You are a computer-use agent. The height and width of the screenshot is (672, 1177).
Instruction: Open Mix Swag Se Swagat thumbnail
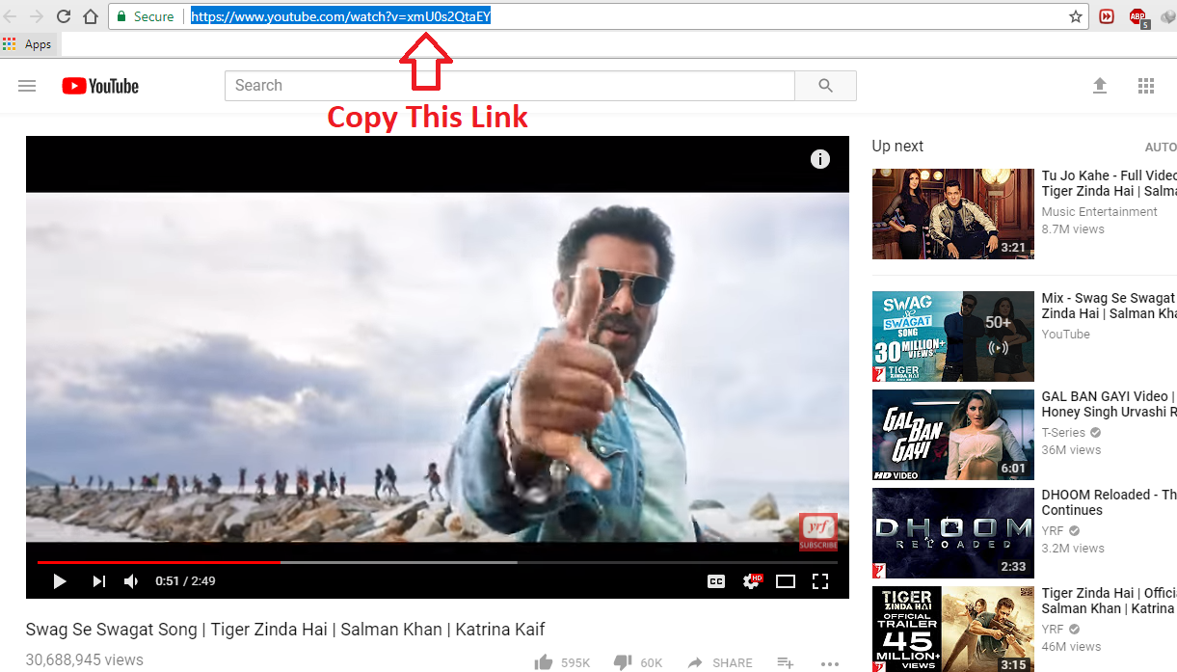click(953, 336)
